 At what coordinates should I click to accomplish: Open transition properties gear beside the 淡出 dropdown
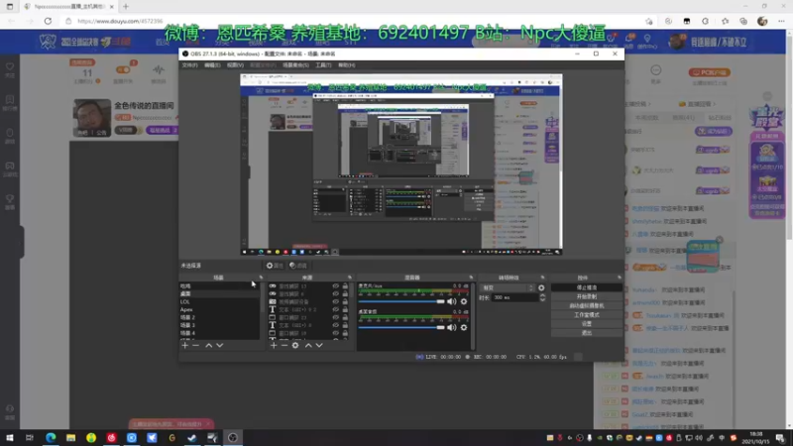541,287
